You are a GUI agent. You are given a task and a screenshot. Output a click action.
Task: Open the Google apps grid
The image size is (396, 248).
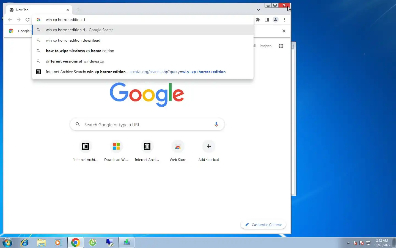tap(281, 46)
